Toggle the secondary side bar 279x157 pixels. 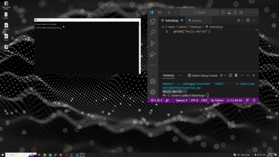click(x=235, y=13)
